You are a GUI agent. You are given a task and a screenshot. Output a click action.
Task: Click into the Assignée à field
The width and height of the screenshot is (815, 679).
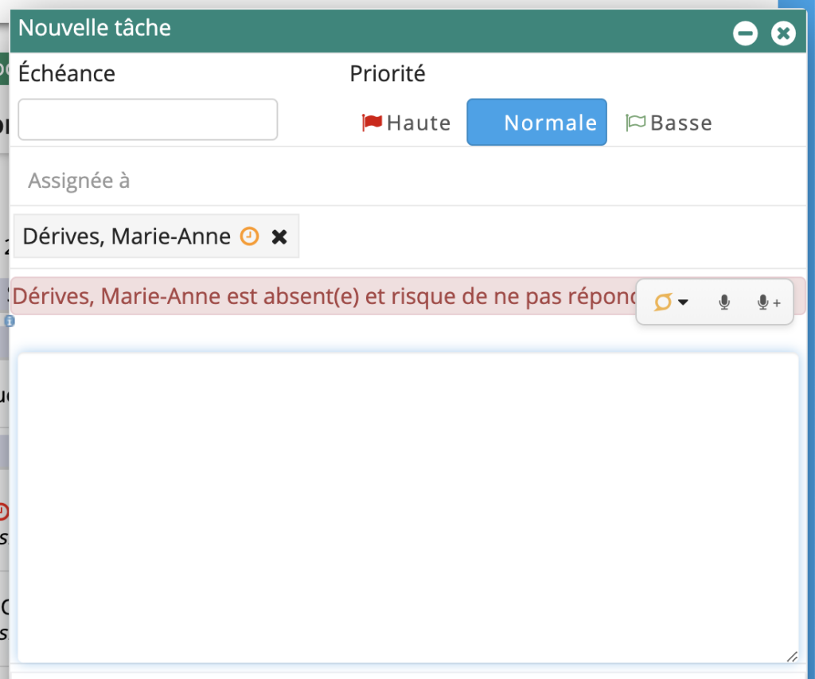pyautogui.click(x=398, y=181)
